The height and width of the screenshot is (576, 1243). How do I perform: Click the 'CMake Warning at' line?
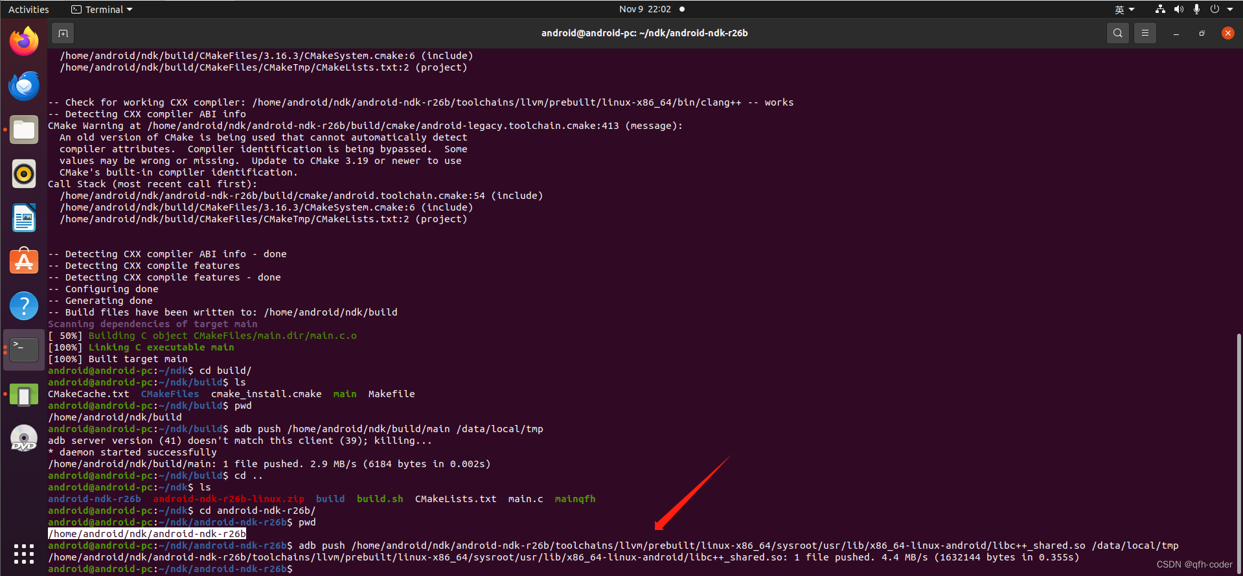[365, 126]
